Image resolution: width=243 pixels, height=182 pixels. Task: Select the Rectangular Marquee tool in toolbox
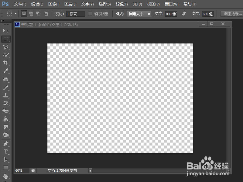click(x=6, y=39)
